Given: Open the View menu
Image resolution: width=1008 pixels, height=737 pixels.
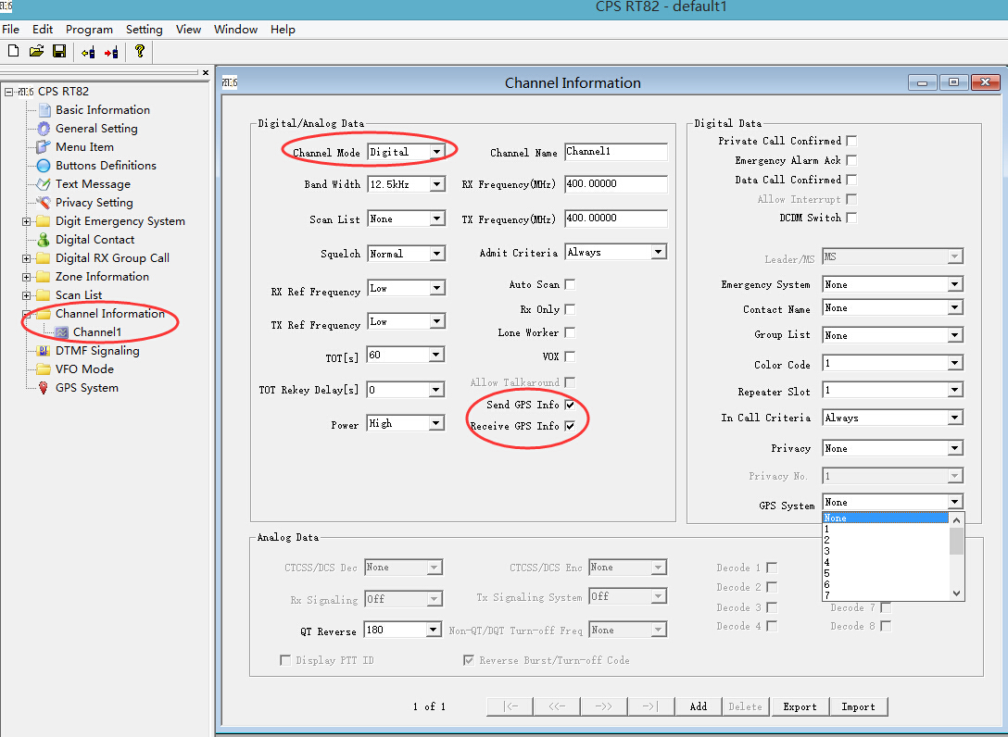Looking at the screenshot, I should pos(188,30).
